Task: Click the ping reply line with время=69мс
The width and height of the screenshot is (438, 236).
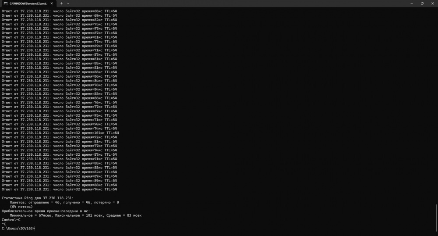Action: point(59,16)
